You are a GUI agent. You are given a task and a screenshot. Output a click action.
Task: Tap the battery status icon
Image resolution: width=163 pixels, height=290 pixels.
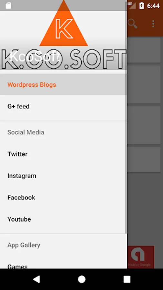[x=141, y=6]
